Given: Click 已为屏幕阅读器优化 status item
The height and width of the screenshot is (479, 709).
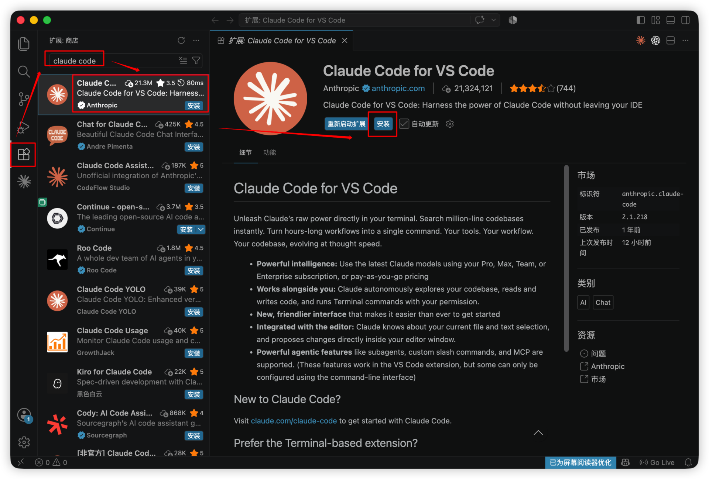Looking at the screenshot, I should click(580, 462).
